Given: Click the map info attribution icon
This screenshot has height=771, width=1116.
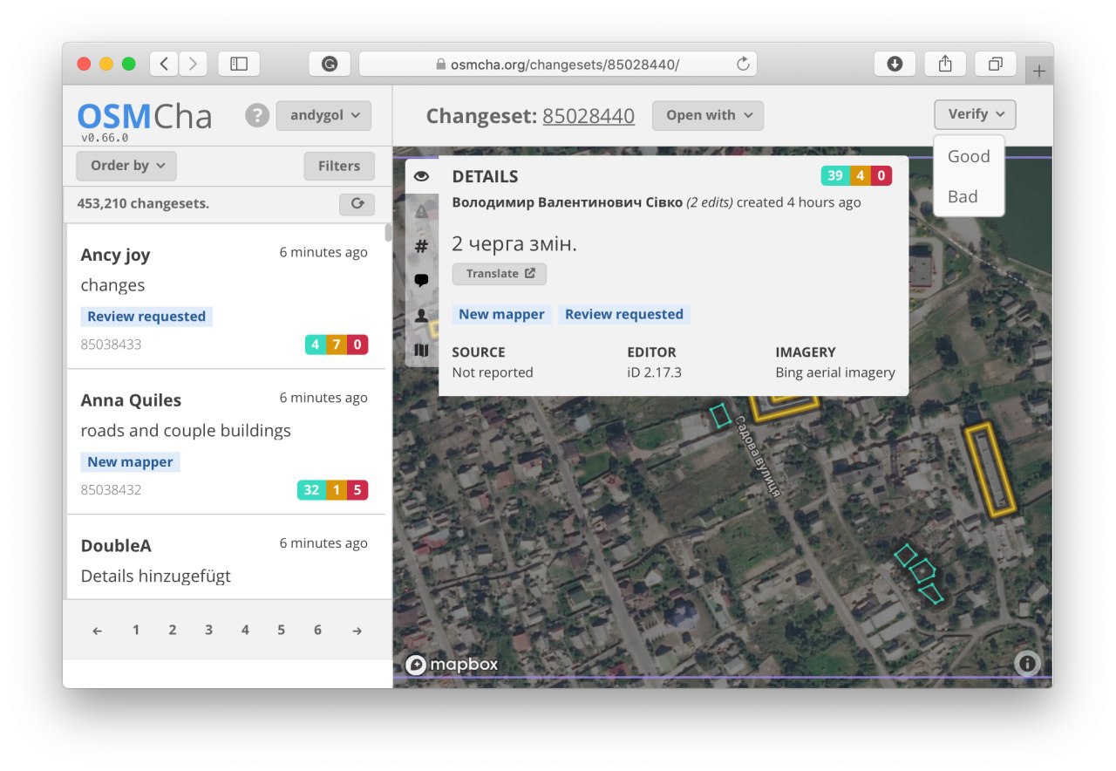Looking at the screenshot, I should pyautogui.click(x=1028, y=664).
